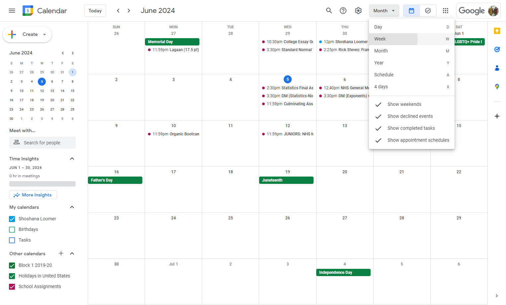This screenshot has height=305, width=506.
Task: Toggle the School Assignments calendar
Action: [x=12, y=287]
